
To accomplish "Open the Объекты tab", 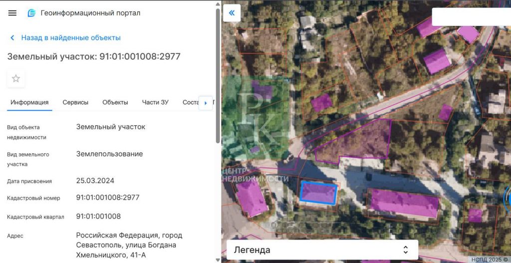I will (115, 102).
